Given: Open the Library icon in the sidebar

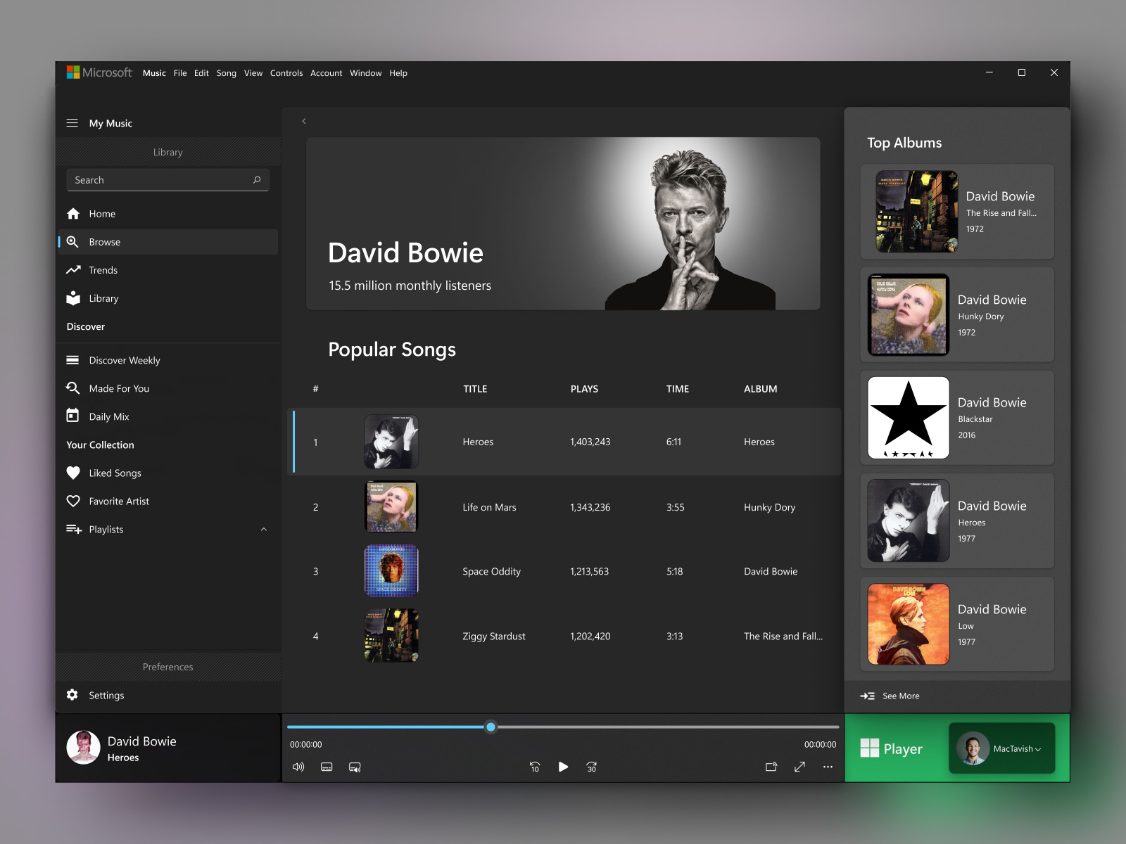Looking at the screenshot, I should 73,298.
